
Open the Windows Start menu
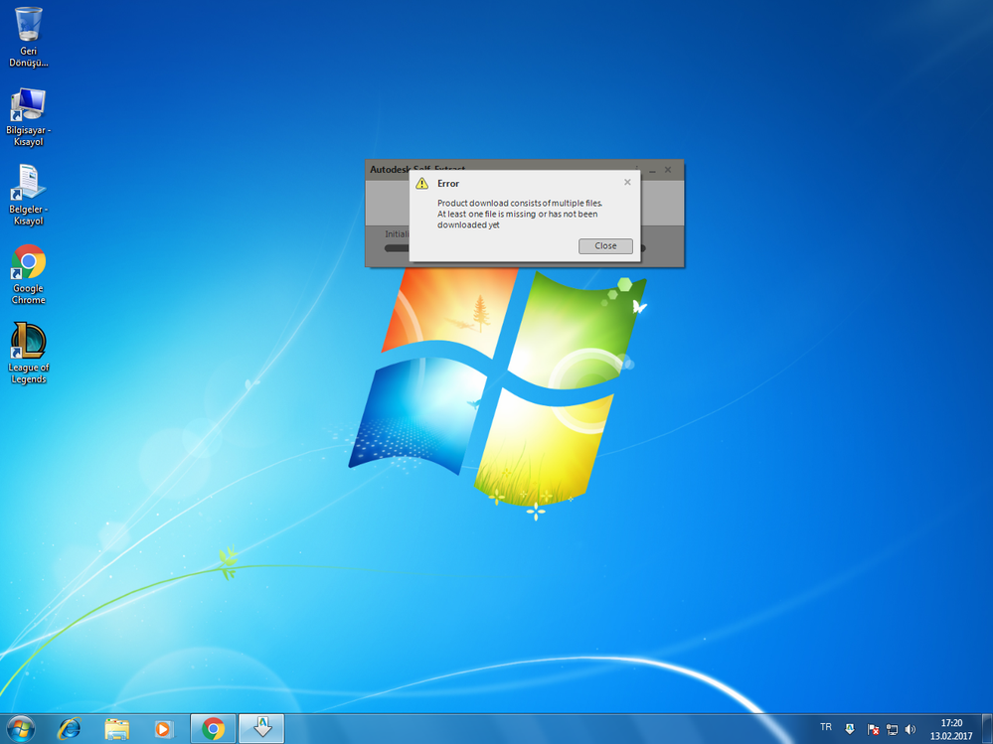[x=21, y=729]
